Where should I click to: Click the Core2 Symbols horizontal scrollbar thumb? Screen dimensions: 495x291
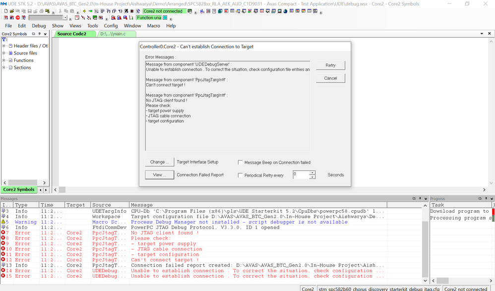pyautogui.click(x=22, y=183)
